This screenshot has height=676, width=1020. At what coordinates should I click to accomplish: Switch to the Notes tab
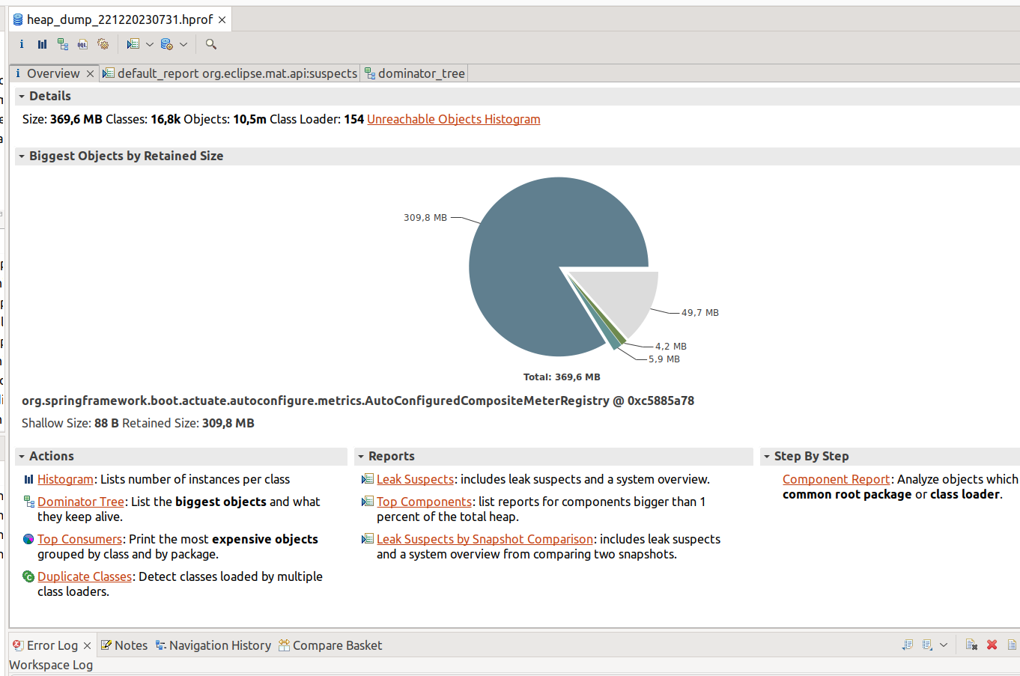coord(130,645)
